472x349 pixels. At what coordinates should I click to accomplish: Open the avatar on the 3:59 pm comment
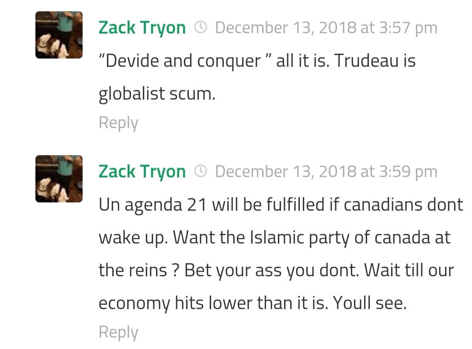(59, 178)
